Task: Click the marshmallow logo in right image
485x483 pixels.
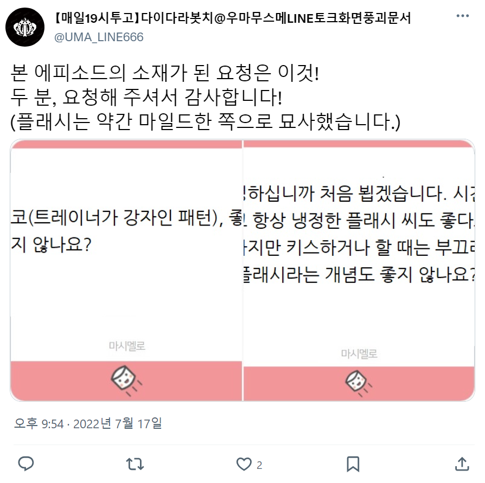Action: click(x=359, y=383)
